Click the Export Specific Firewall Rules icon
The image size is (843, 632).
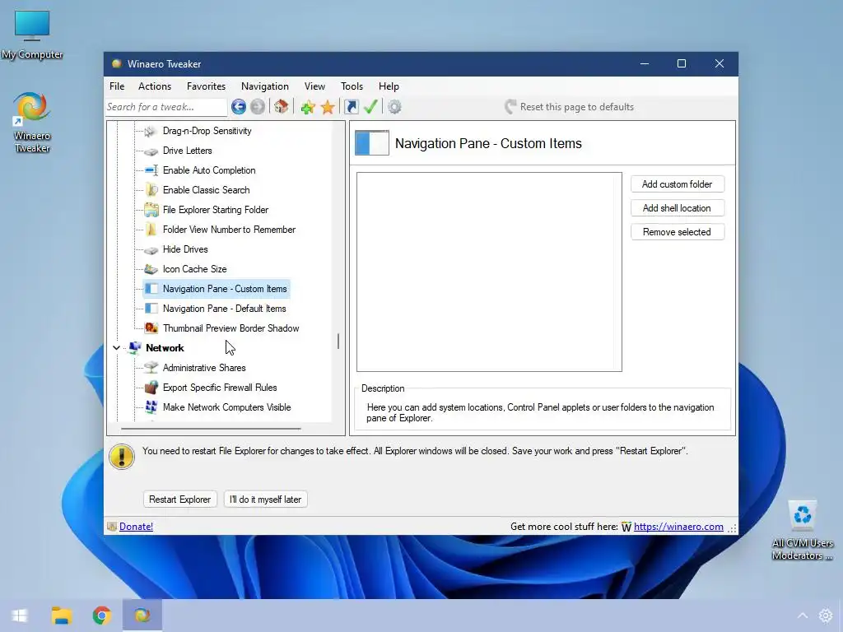coord(151,388)
